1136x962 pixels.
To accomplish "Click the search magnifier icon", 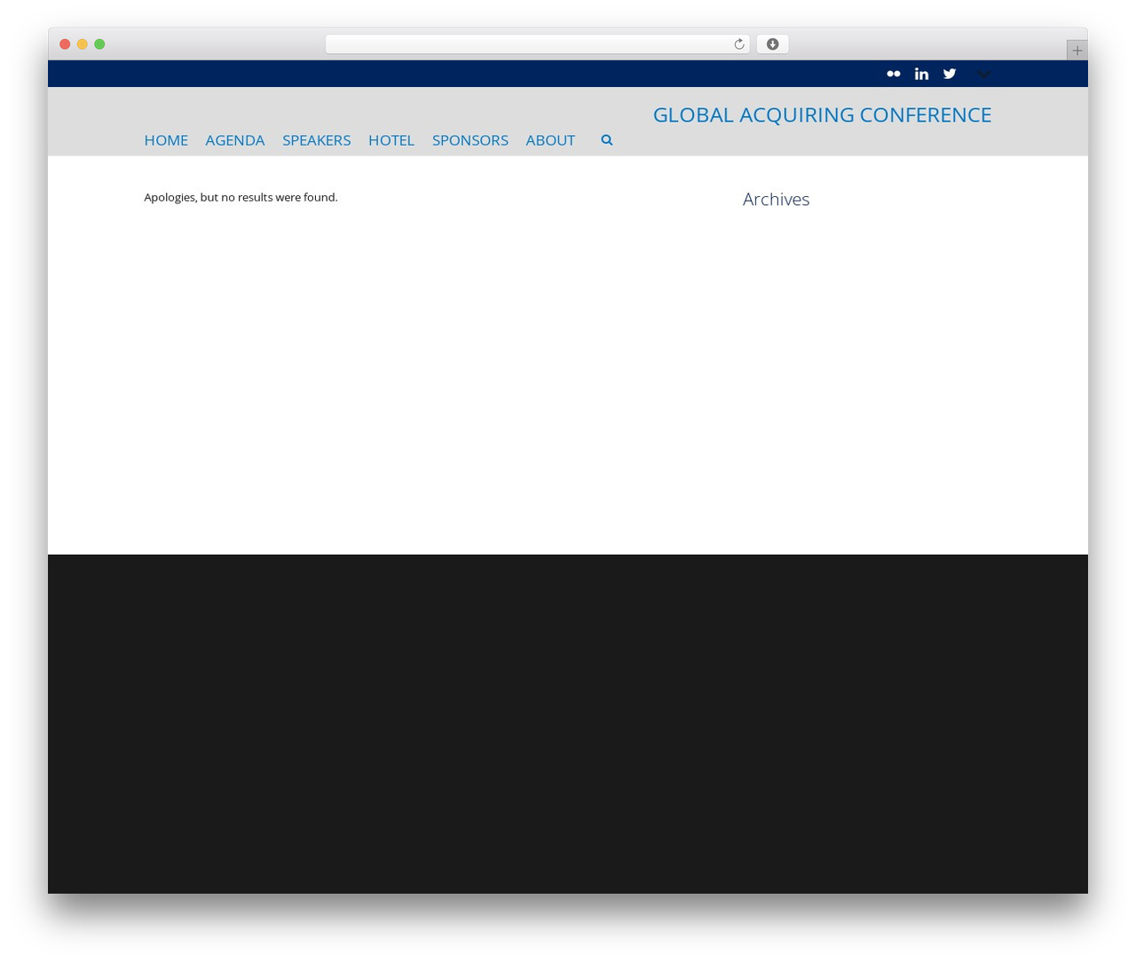I will (607, 140).
